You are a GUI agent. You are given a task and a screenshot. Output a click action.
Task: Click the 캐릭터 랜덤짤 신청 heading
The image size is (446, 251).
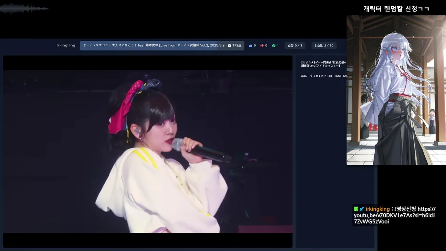(x=396, y=9)
